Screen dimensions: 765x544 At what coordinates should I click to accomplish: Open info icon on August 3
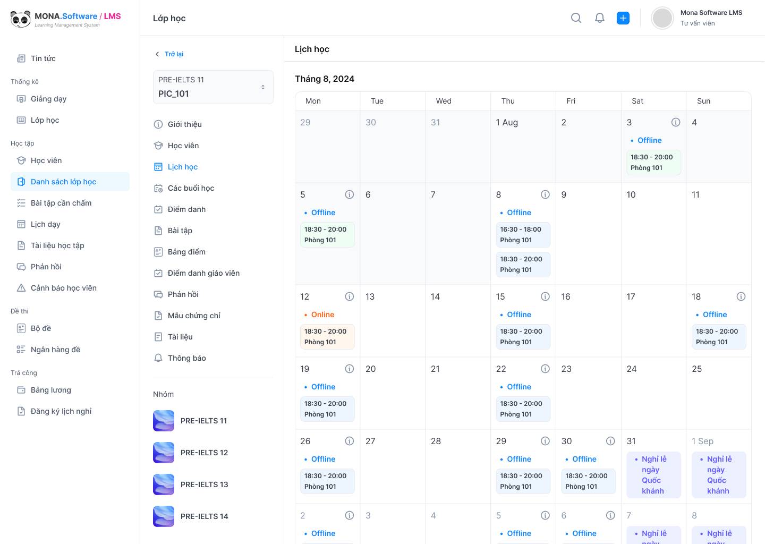point(676,122)
